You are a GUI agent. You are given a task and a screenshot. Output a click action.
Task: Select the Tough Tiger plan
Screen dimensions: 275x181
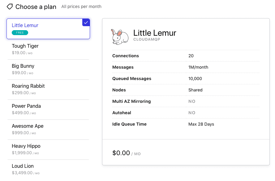[x=48, y=49]
